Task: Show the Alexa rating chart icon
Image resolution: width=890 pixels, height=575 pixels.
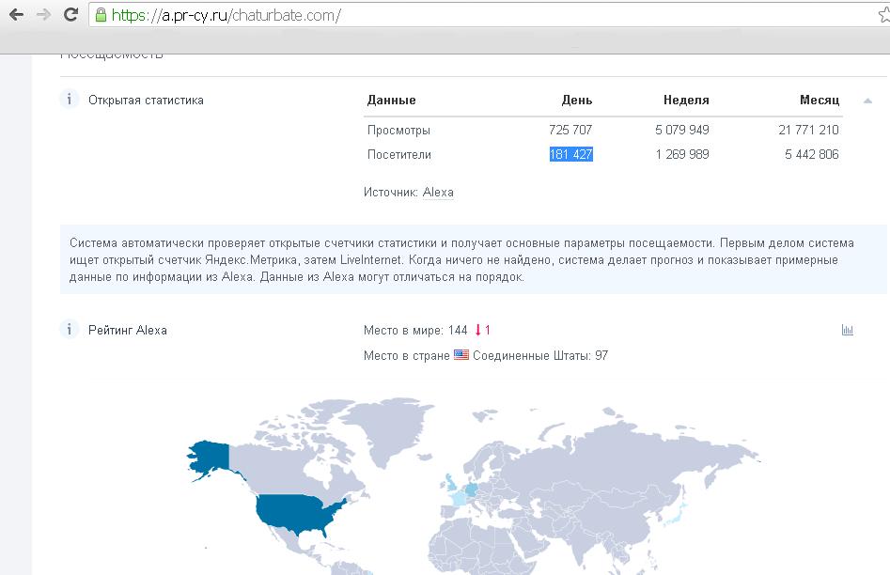Action: pos(847,331)
